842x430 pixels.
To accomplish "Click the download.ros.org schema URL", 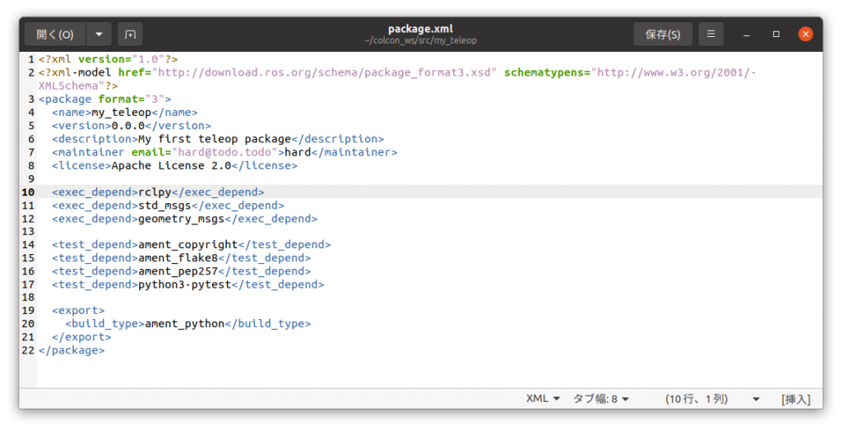I will click(x=326, y=72).
